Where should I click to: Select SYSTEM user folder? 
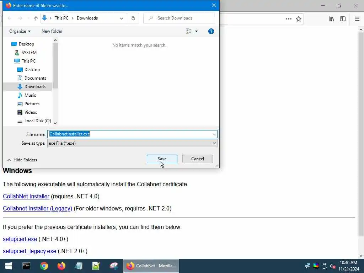26,53
